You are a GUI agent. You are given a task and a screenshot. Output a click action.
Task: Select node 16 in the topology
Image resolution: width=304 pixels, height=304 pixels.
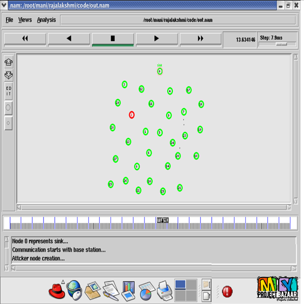[201, 104]
